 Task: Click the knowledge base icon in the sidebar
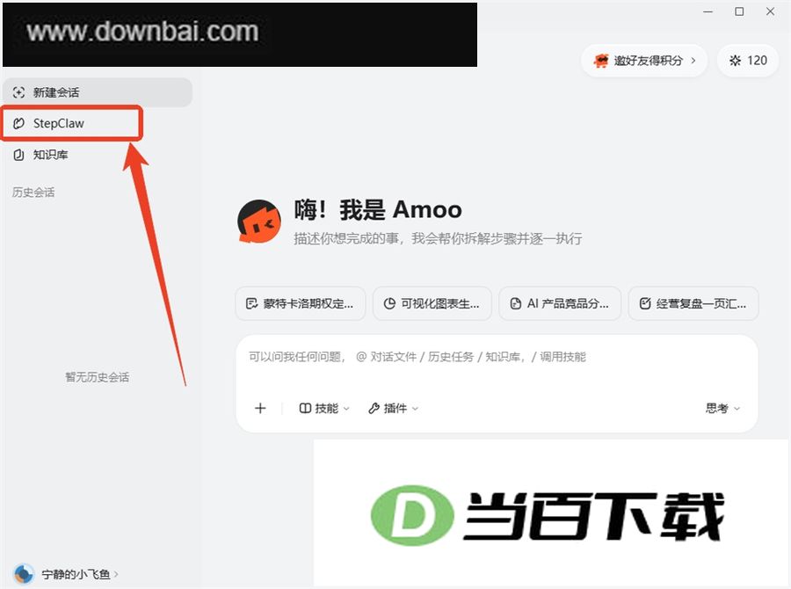pos(18,155)
